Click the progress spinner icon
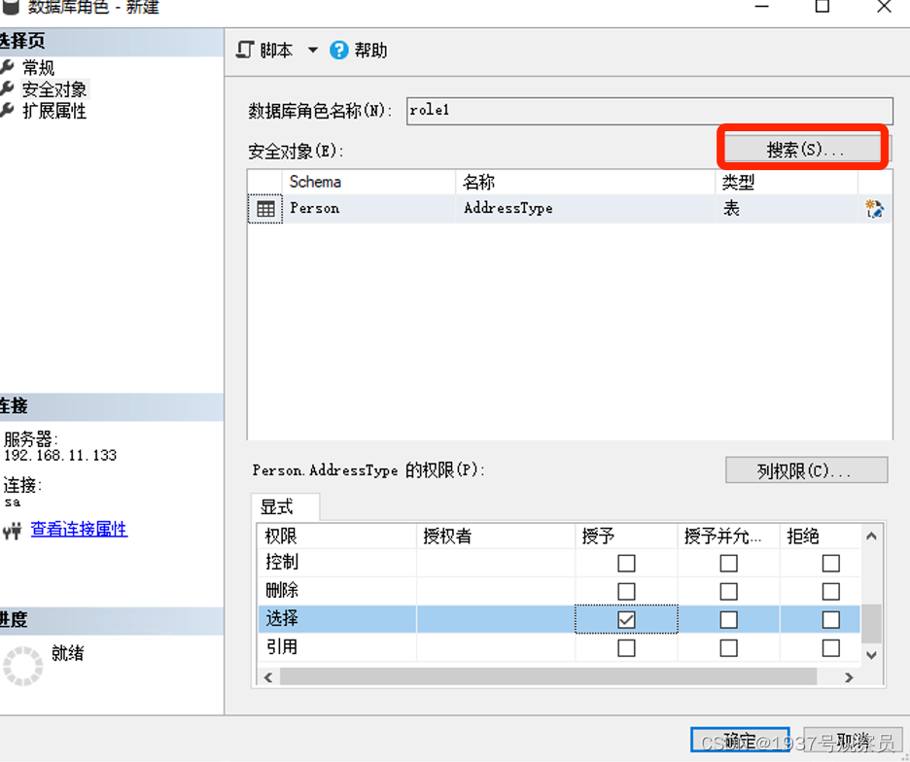The height and width of the screenshot is (762, 910). point(23,666)
